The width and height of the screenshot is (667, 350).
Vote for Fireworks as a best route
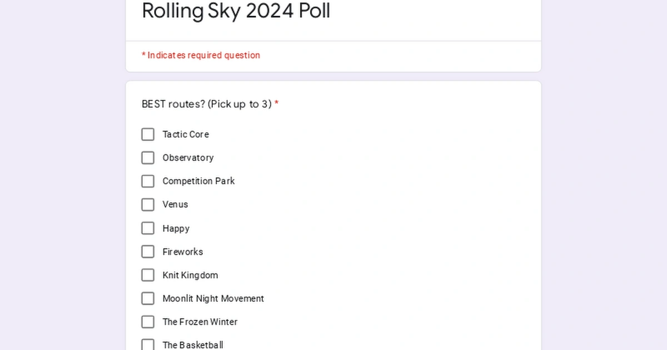click(148, 252)
